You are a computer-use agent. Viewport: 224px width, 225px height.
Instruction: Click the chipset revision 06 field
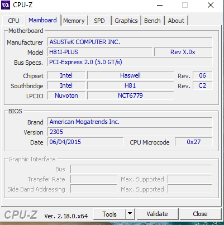pos(202,75)
